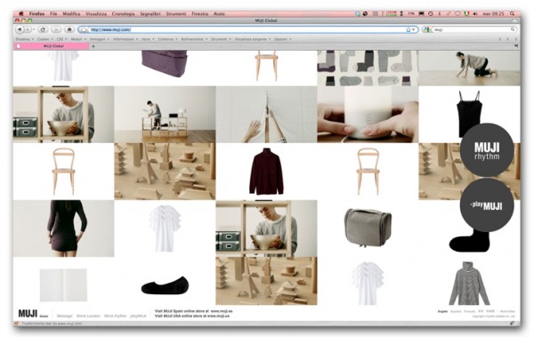The width and height of the screenshot is (534, 337).
Task: Click the black foot cover sock image
Action: 165,285
